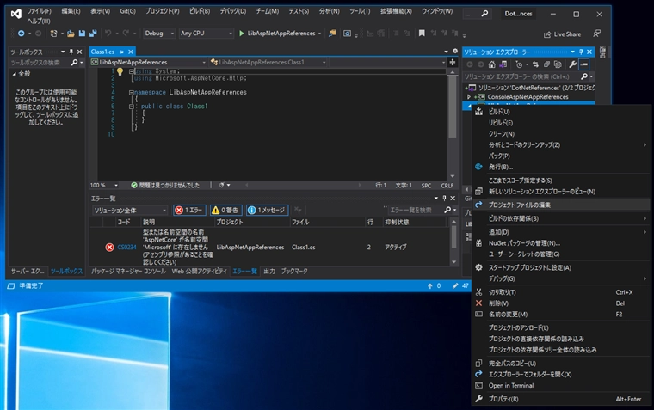Click the Visual Studio search magnifier icon
Viewport: 654px width, 410px height.
(484, 14)
